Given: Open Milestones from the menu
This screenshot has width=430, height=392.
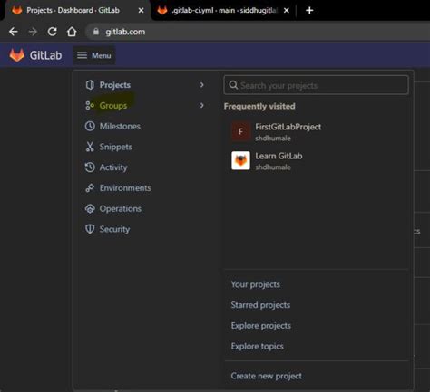Looking at the screenshot, I should click(x=120, y=126).
